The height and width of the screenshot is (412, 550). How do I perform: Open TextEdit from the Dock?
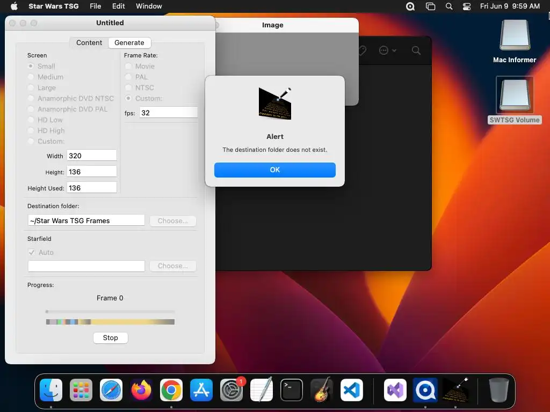coord(262,390)
